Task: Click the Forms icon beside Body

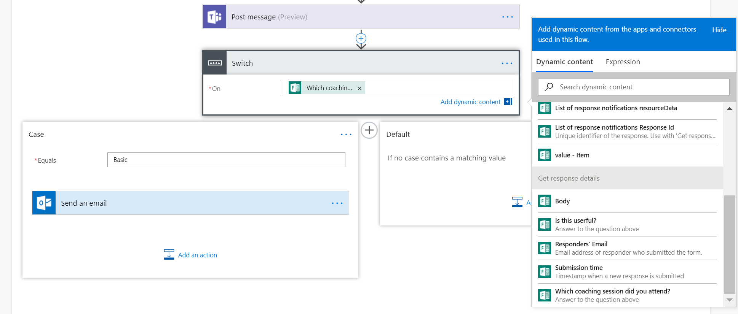Action: pos(544,201)
